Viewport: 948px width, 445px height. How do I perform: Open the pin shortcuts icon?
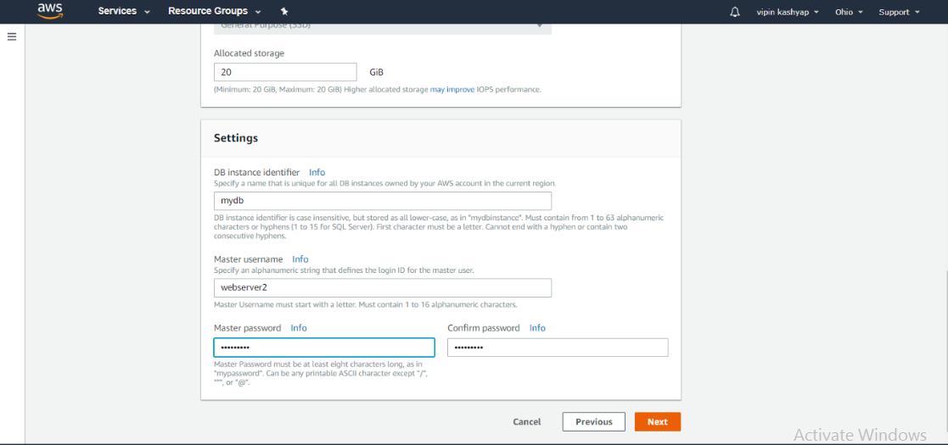coord(284,12)
